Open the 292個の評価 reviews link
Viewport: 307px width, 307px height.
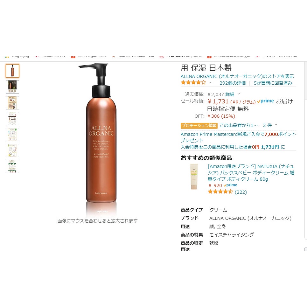pyautogui.click(x=233, y=83)
